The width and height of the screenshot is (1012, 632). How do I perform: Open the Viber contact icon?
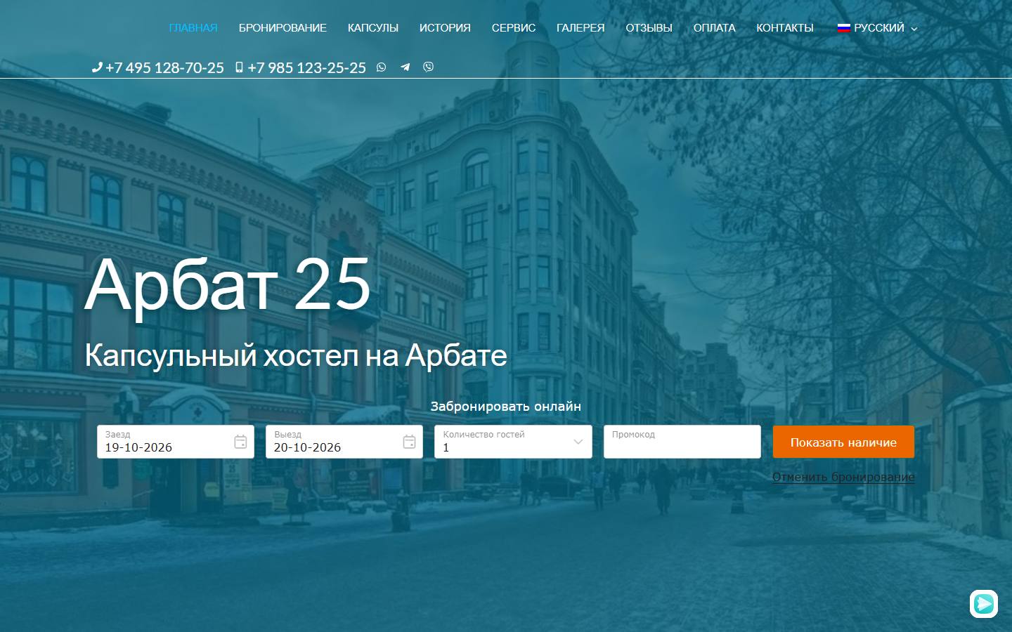pos(428,67)
